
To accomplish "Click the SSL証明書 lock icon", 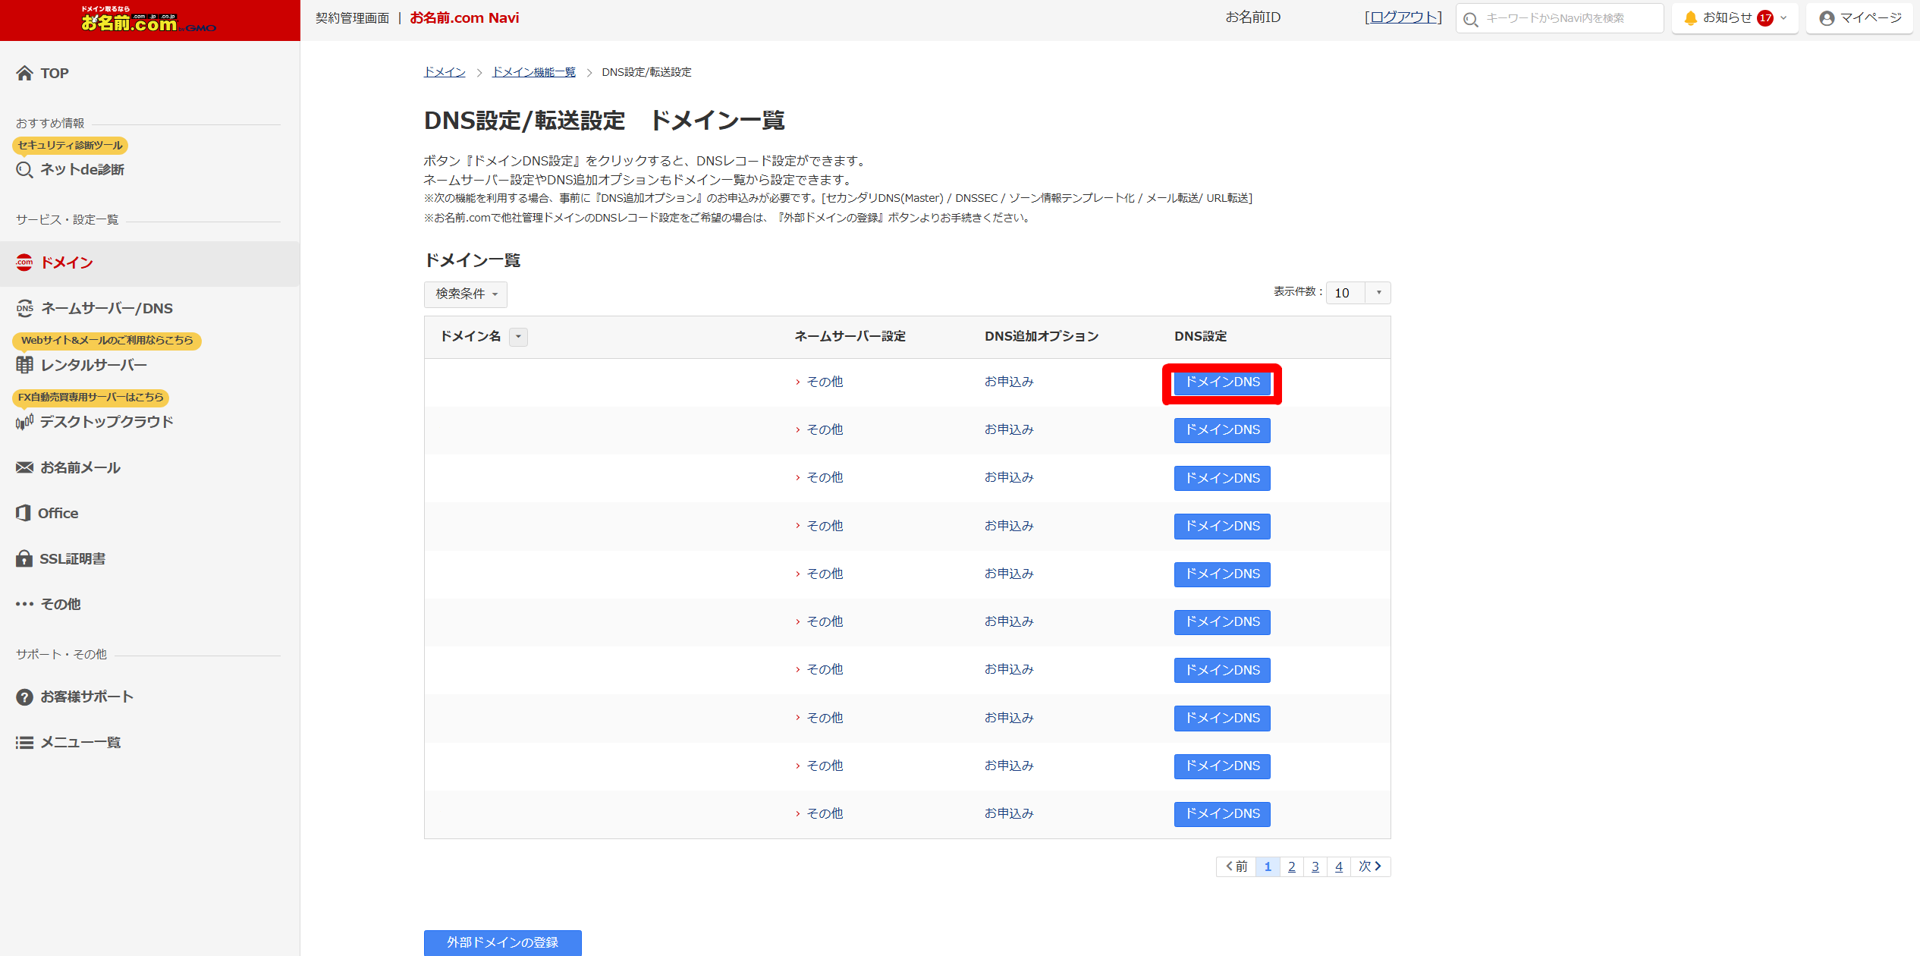I will pyautogui.click(x=24, y=558).
